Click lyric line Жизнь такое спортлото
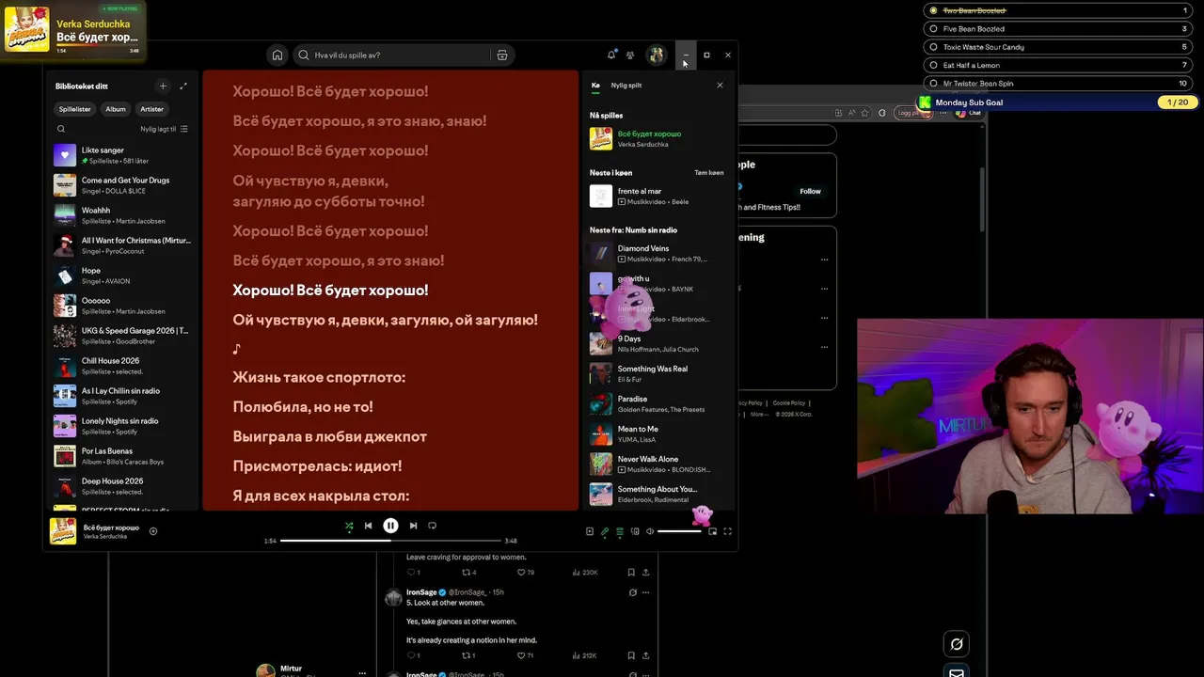The width and height of the screenshot is (1204, 677). point(319,377)
